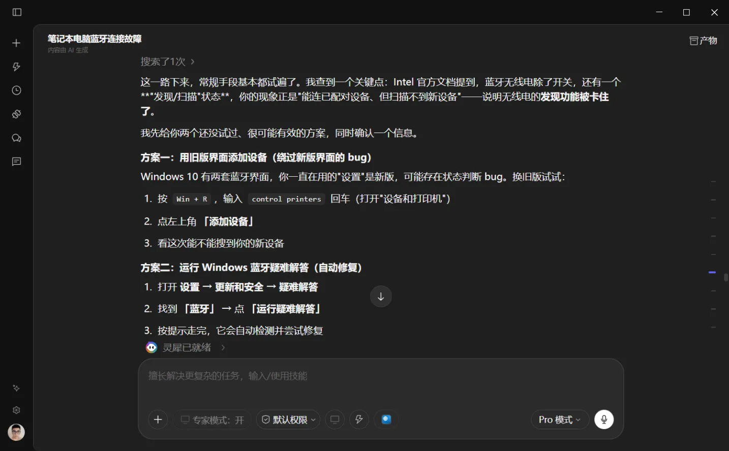
Task: Click the monitor icon button beside 默认权限
Action: (335, 420)
